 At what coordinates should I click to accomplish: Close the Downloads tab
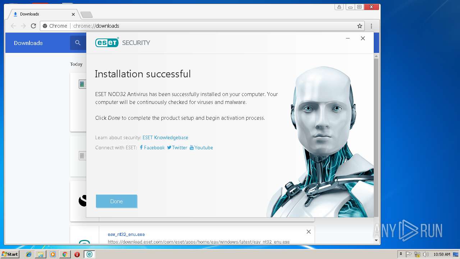(x=73, y=14)
